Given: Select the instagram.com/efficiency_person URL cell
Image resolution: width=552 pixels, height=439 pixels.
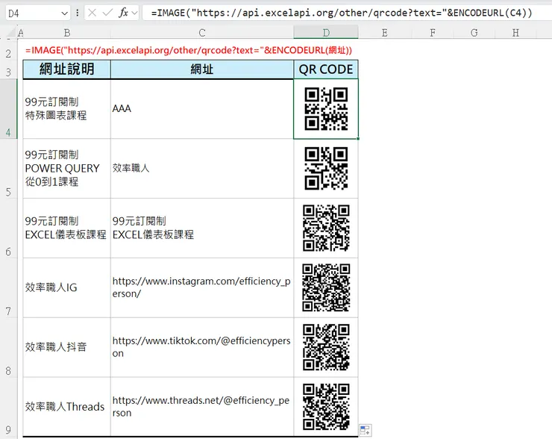Looking at the screenshot, I should [202, 287].
